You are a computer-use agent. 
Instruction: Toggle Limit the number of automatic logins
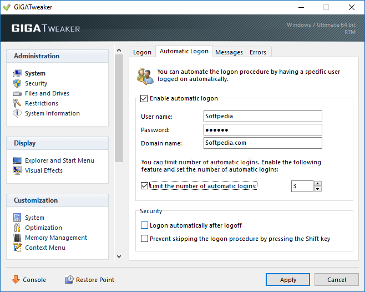click(144, 186)
